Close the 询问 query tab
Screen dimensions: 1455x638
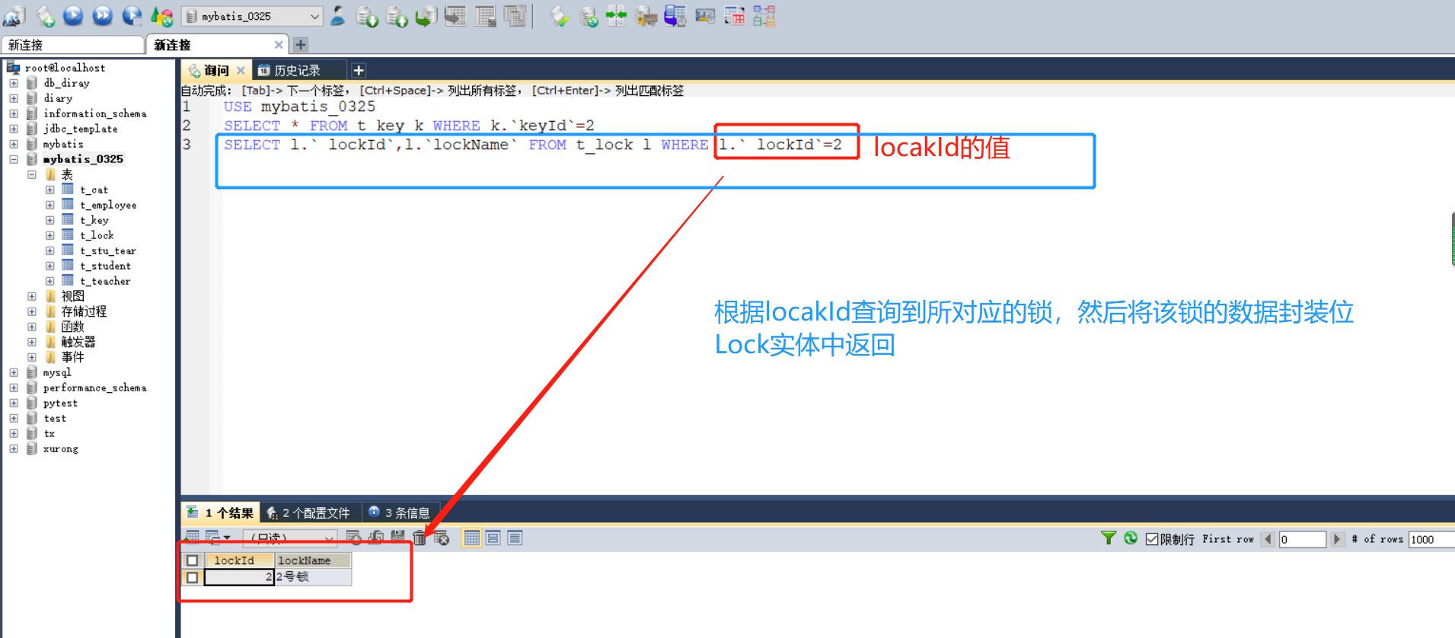click(241, 71)
